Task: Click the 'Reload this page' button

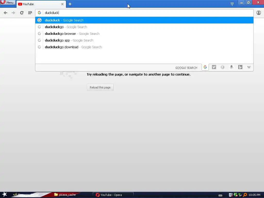Action: coord(100,87)
